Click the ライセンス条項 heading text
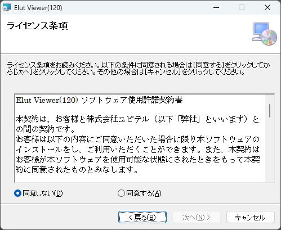281x230 pixels. tap(37, 26)
